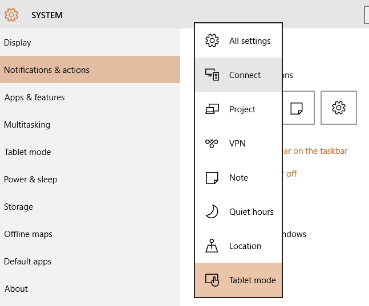369x306 pixels.
Task: Select the Connect icon in the dropdown list
Action: coord(212,75)
